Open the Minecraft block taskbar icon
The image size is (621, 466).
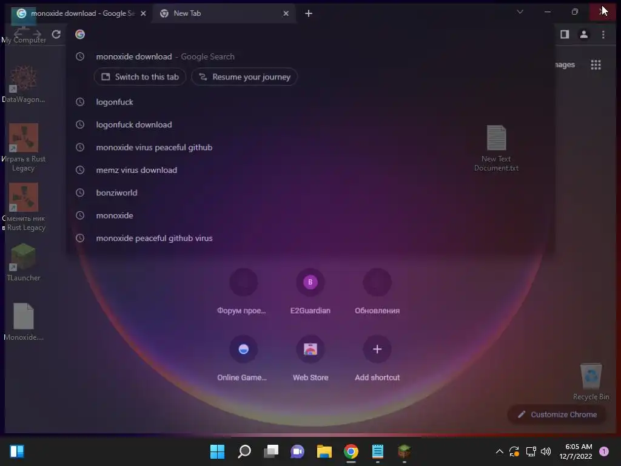pos(404,451)
